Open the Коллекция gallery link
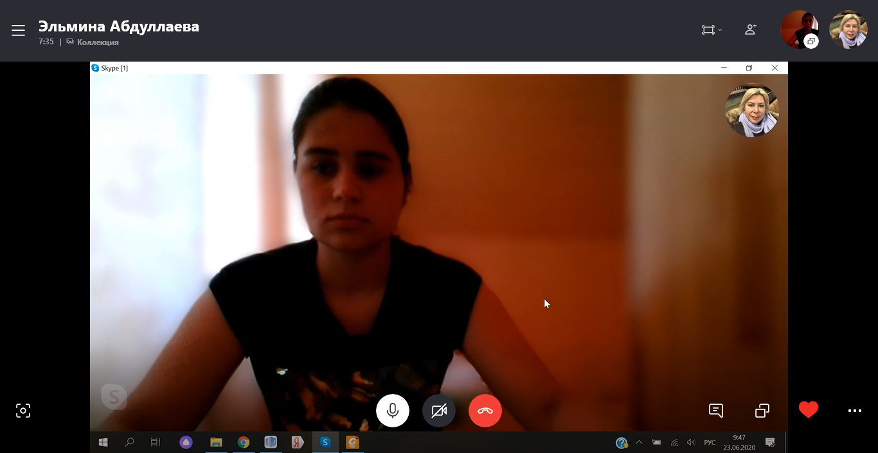The height and width of the screenshot is (453, 878). point(97,42)
